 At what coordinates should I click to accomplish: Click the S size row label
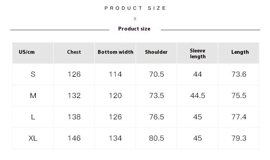pyautogui.click(x=33, y=74)
